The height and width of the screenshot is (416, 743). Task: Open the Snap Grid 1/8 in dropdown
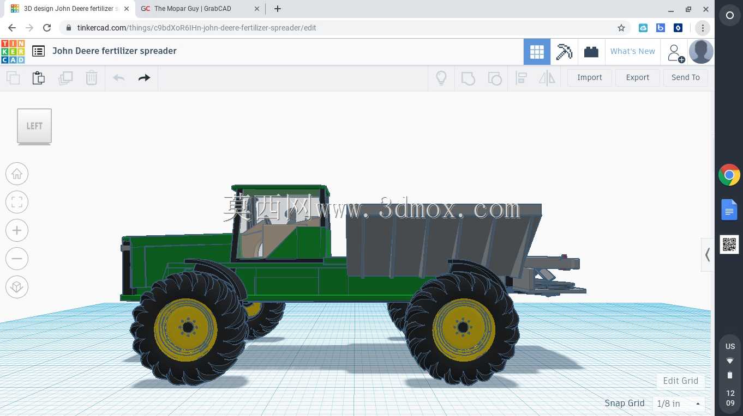(679, 403)
